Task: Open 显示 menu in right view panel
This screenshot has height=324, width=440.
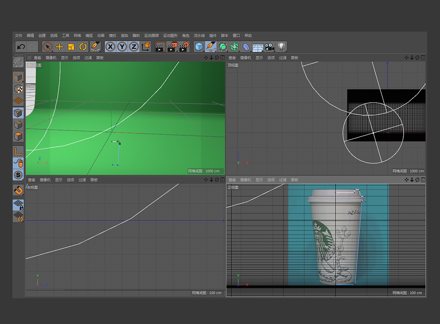Action: (59, 180)
